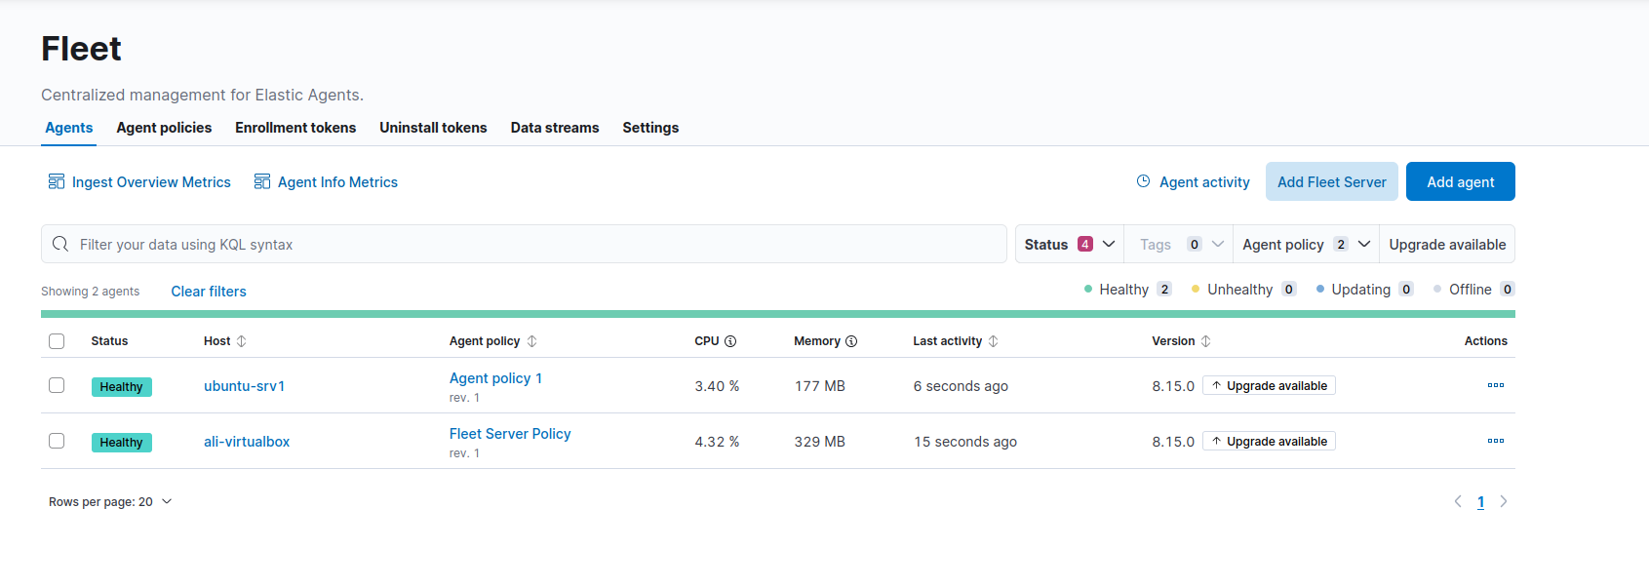Switch to the Agent policies tab

pyautogui.click(x=164, y=128)
